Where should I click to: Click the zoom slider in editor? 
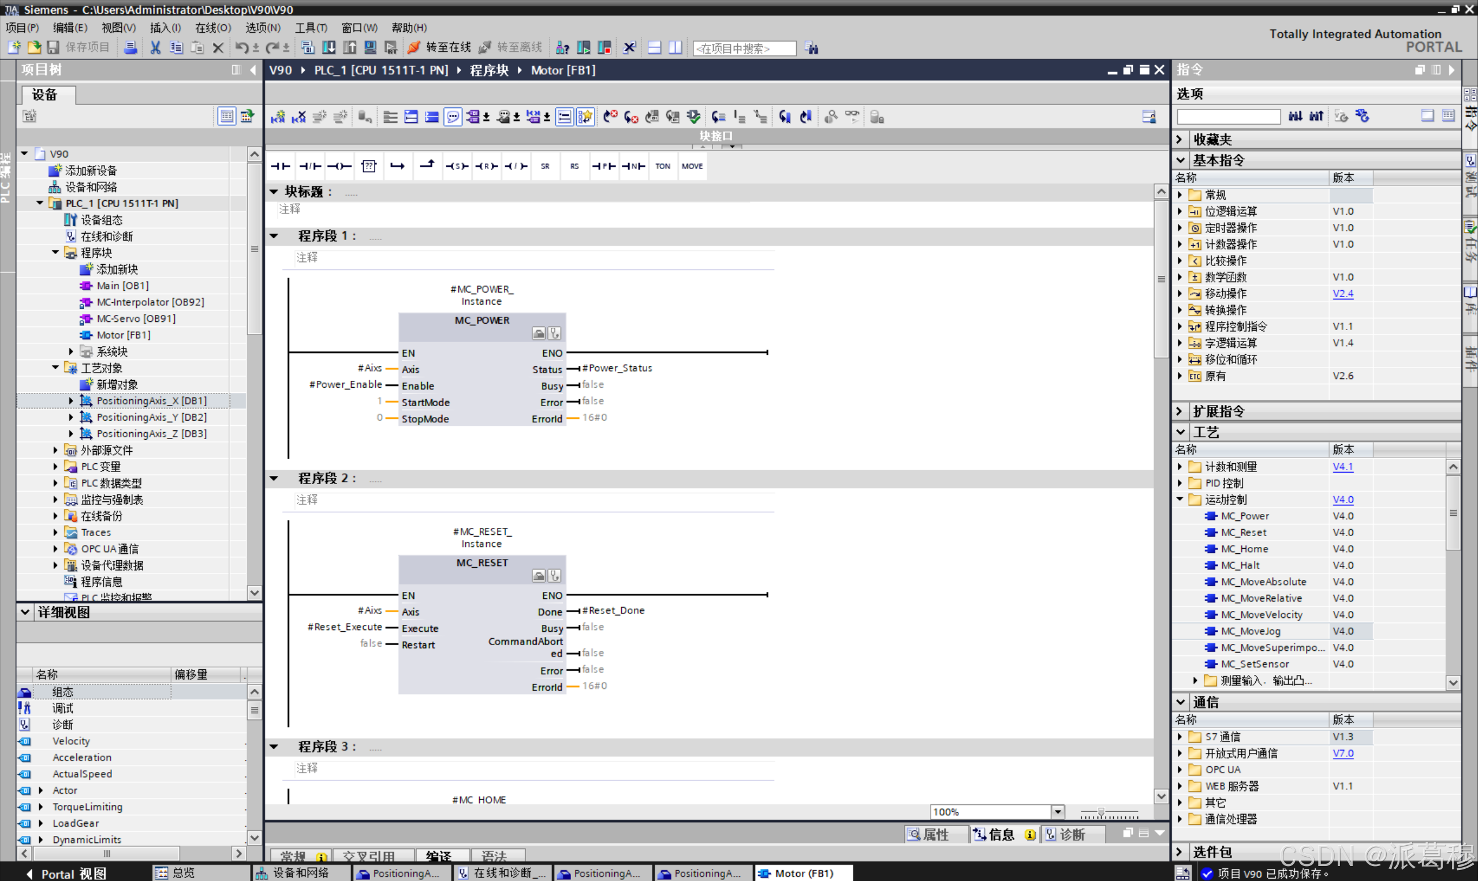tap(1101, 812)
